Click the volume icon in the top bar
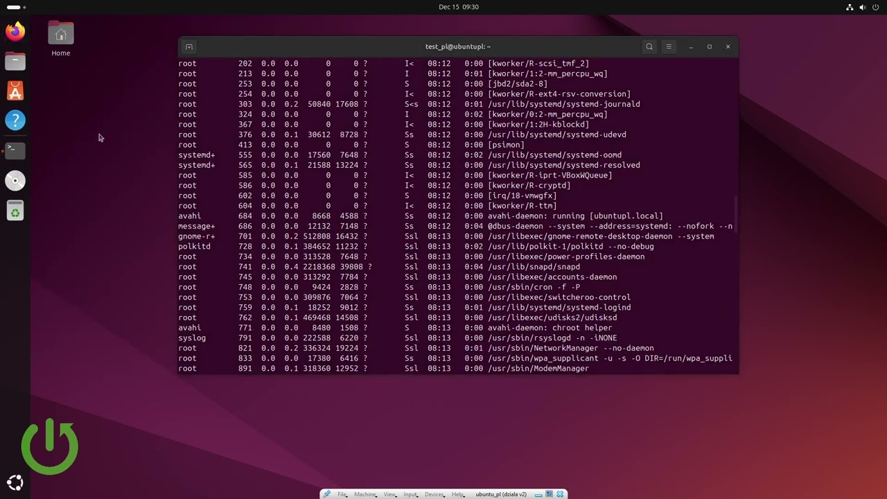887x499 pixels. click(863, 7)
